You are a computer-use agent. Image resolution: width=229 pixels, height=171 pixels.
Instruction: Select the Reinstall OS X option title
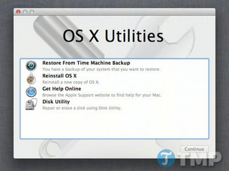tap(60, 76)
